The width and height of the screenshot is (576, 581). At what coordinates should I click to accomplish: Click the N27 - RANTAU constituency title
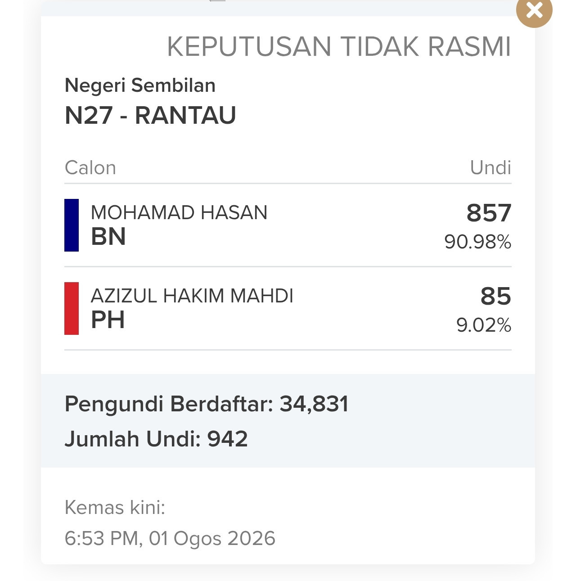pyautogui.click(x=150, y=115)
